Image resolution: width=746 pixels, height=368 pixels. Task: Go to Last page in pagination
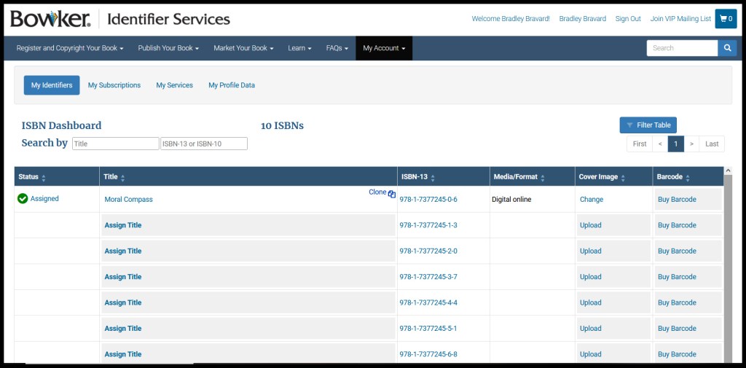(712, 144)
